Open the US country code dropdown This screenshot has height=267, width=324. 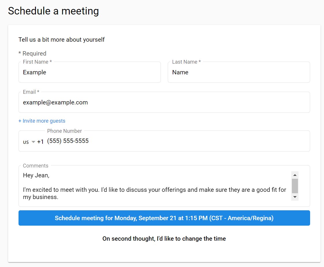[29, 142]
